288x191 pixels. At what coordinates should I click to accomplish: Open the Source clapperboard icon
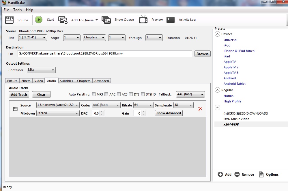click(9, 20)
